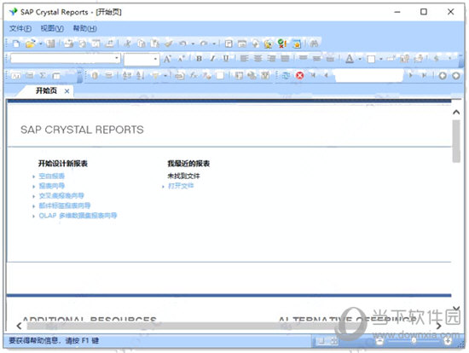Go to first page navigation arrow
This screenshot has width=469, height=353.
click(x=313, y=75)
